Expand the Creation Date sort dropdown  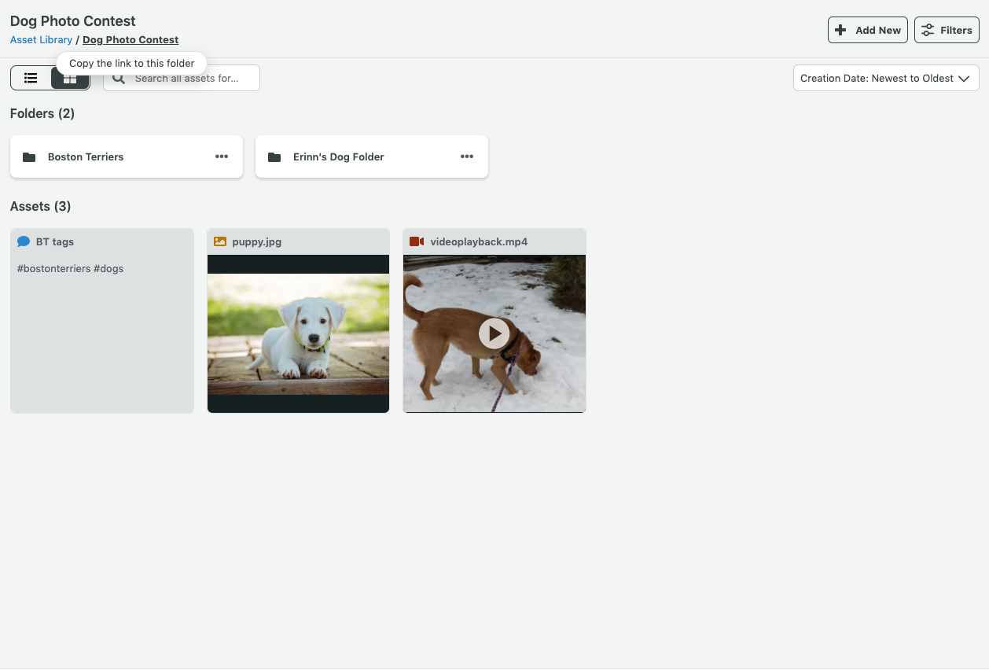[x=886, y=78]
